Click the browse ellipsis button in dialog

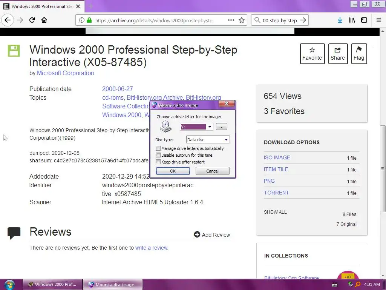click(x=221, y=127)
